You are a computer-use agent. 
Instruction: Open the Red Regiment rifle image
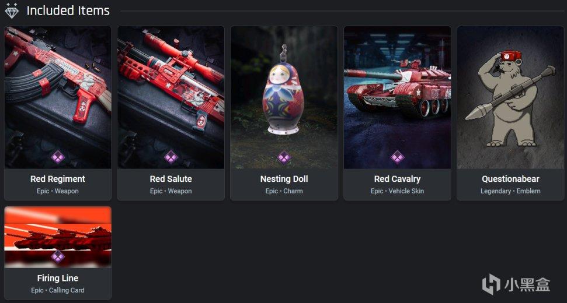click(58, 97)
